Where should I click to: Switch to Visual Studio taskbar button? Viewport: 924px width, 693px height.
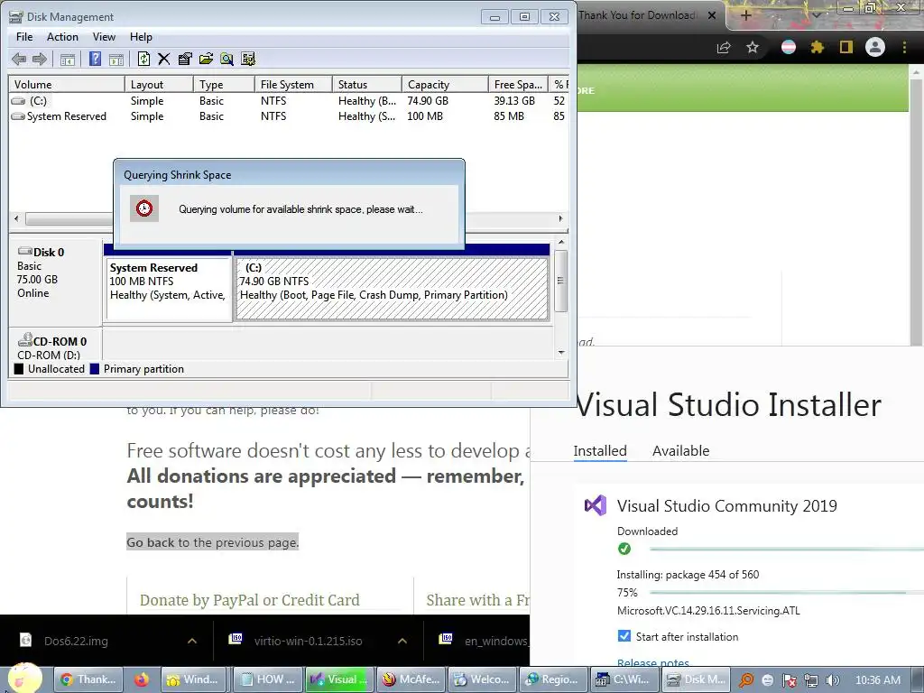pyautogui.click(x=340, y=679)
